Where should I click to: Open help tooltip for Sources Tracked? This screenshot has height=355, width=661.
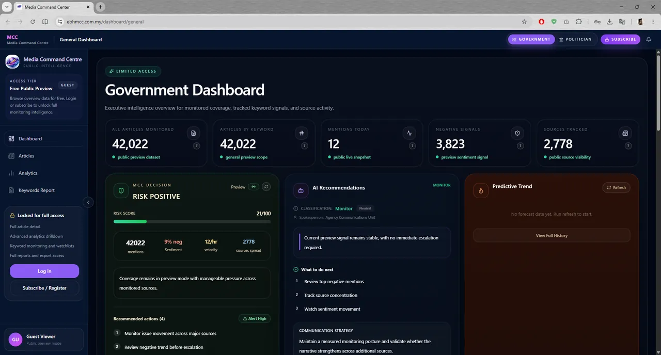tap(628, 146)
